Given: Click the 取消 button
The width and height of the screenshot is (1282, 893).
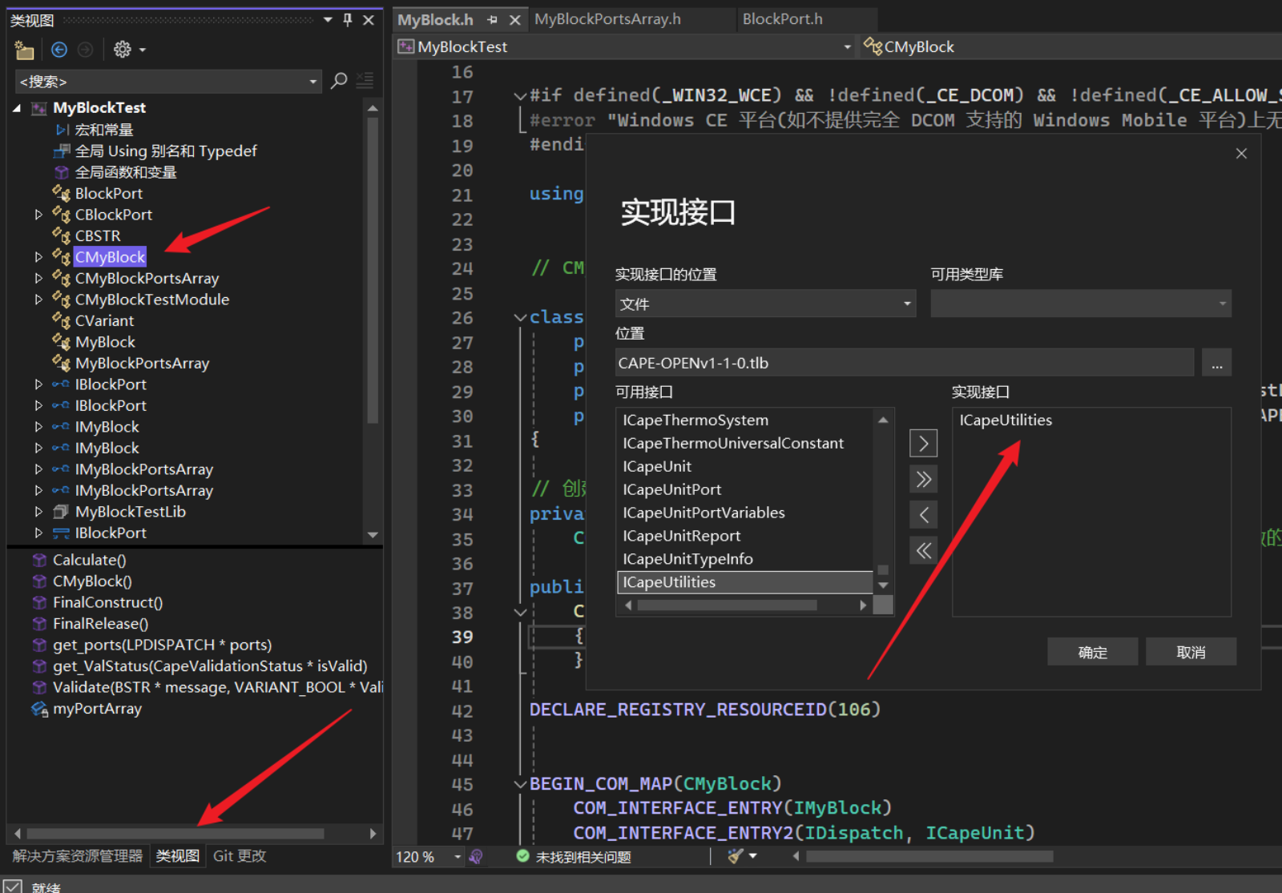Looking at the screenshot, I should click(x=1191, y=652).
